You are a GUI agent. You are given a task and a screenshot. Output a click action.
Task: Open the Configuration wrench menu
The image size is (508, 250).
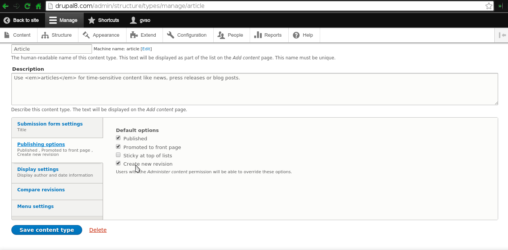(x=187, y=35)
